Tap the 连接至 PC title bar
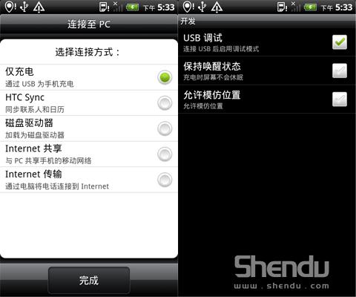Viewport: 356px width, 297px height. pyautogui.click(x=89, y=24)
